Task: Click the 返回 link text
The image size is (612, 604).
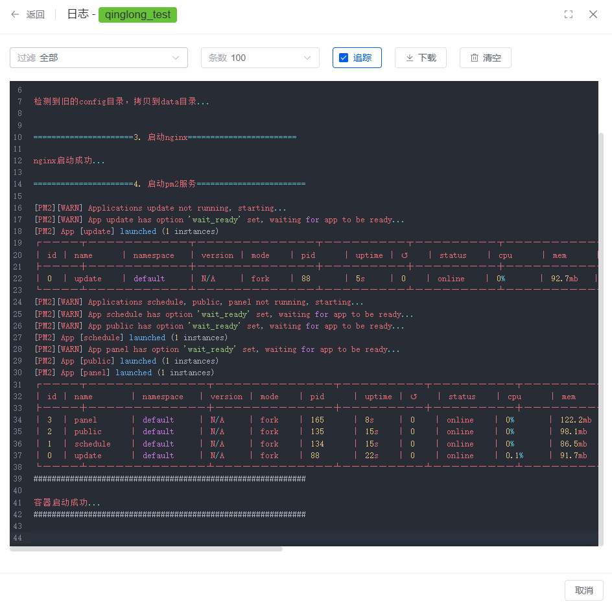Action: pos(36,14)
